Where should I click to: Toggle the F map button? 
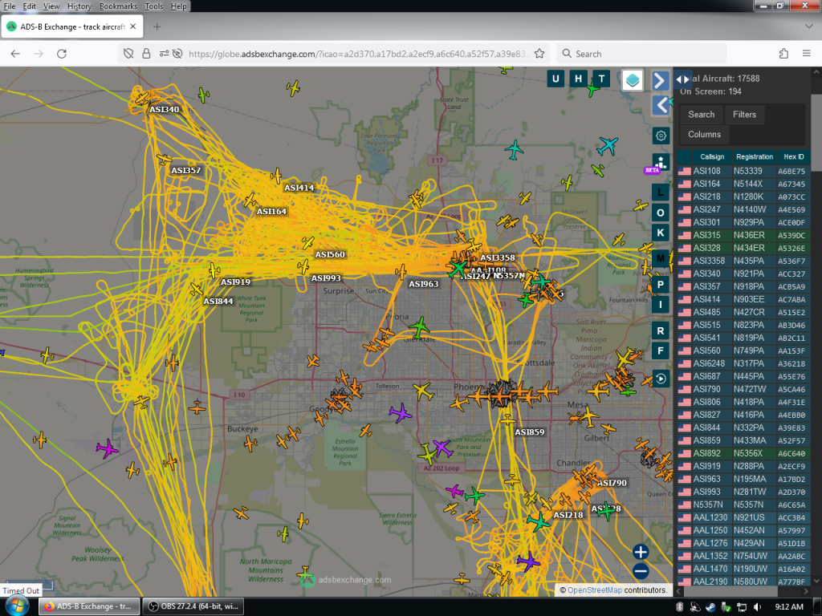661,351
